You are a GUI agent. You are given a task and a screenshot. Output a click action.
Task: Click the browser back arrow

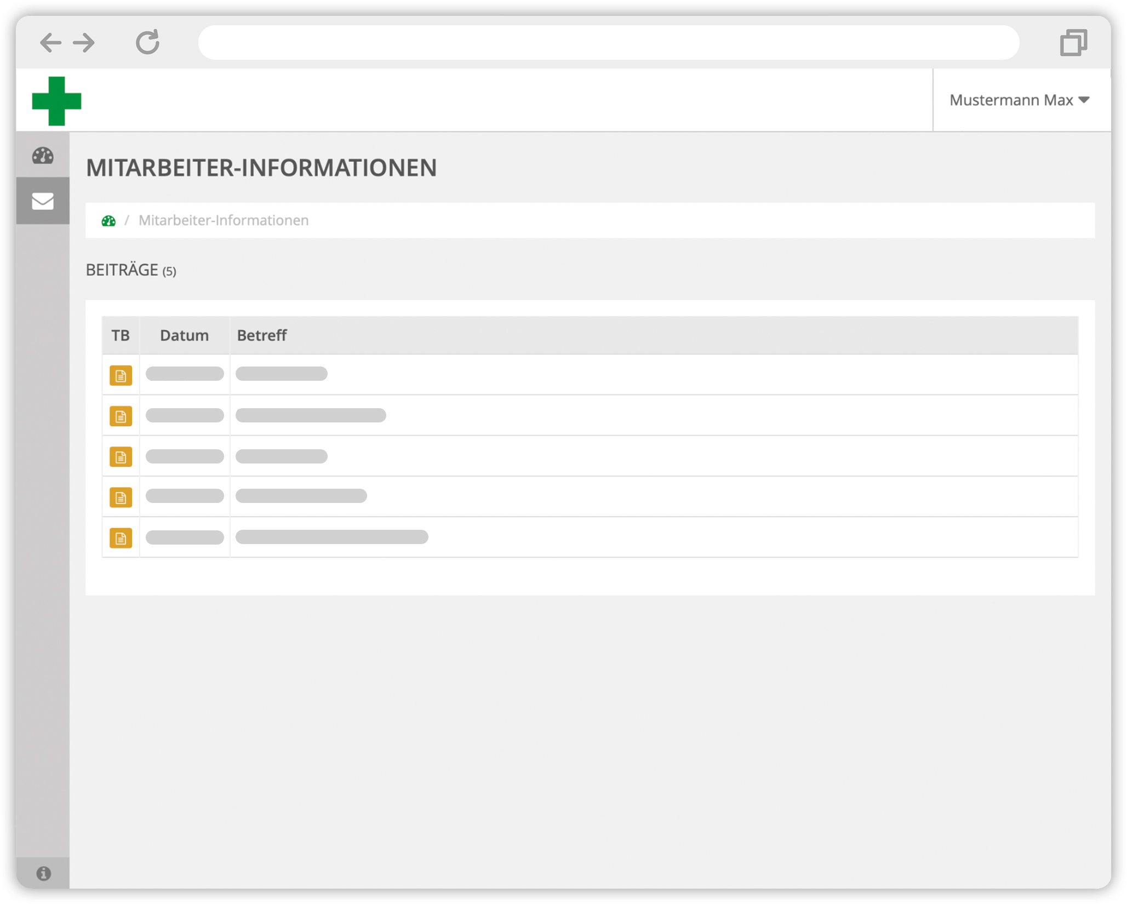pos(50,43)
